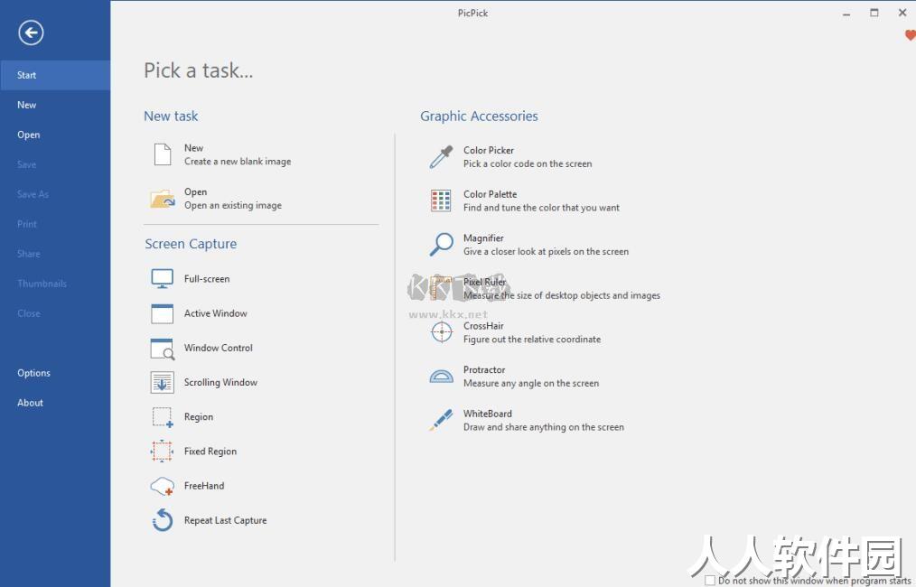The height and width of the screenshot is (587, 916).
Task: Open Options from the sidebar
Action: 55,373
